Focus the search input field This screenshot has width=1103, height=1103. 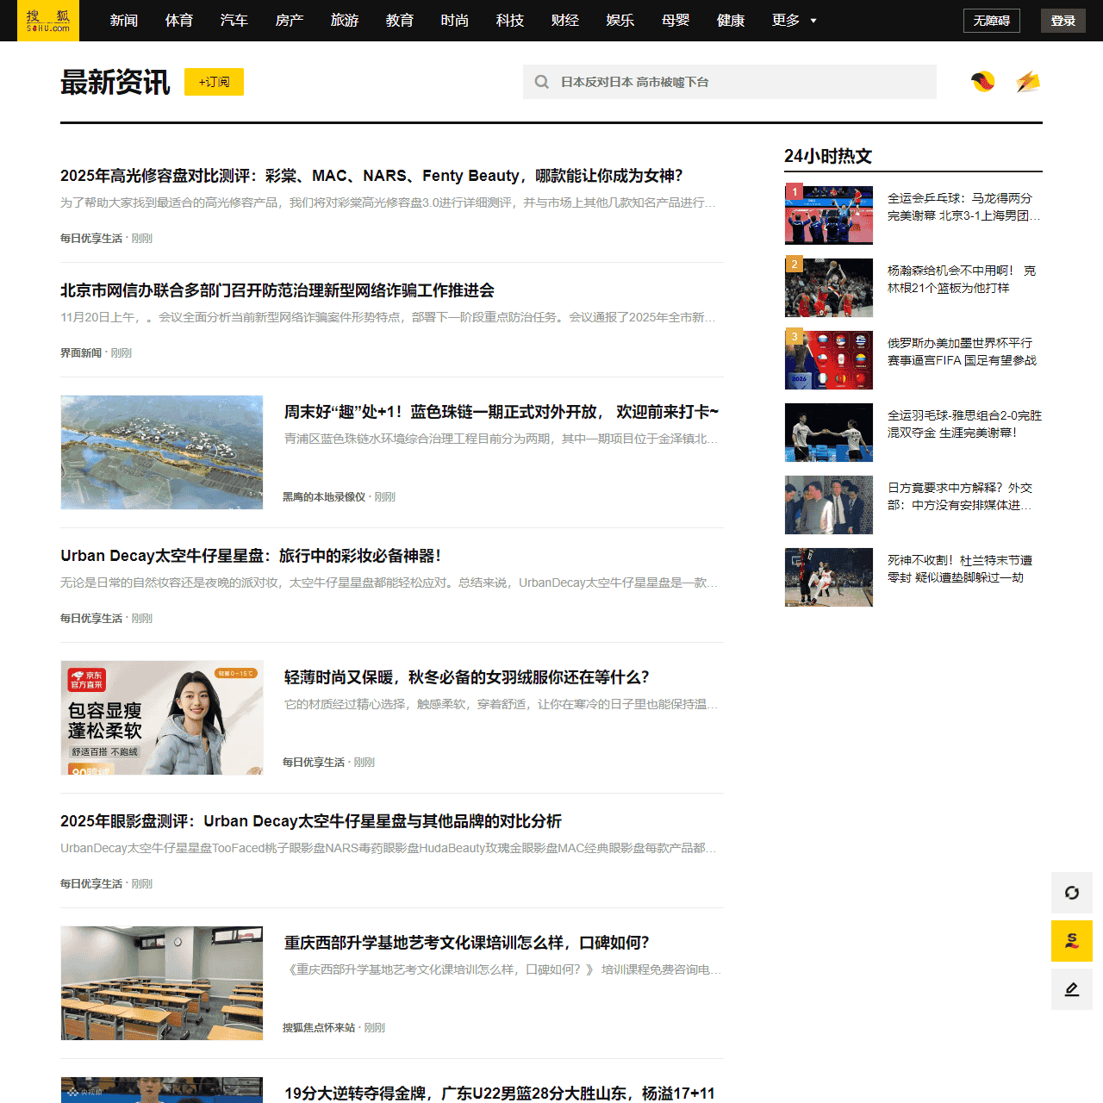(x=741, y=82)
